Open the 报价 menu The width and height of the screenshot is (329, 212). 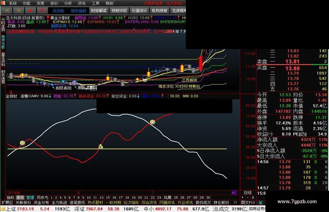(54, 3)
